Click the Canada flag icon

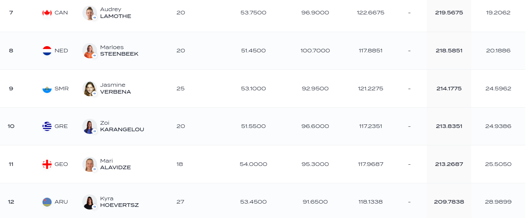[47, 13]
